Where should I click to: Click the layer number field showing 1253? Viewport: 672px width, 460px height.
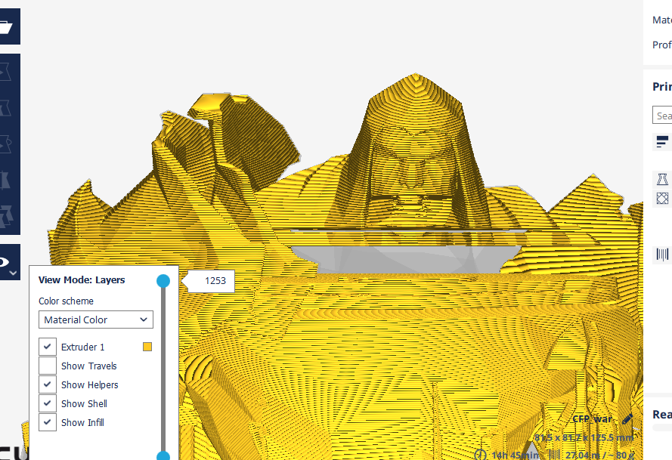(x=212, y=281)
